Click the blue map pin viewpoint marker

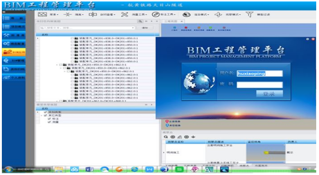167,125
